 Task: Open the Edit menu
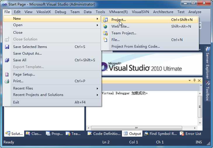17,12
